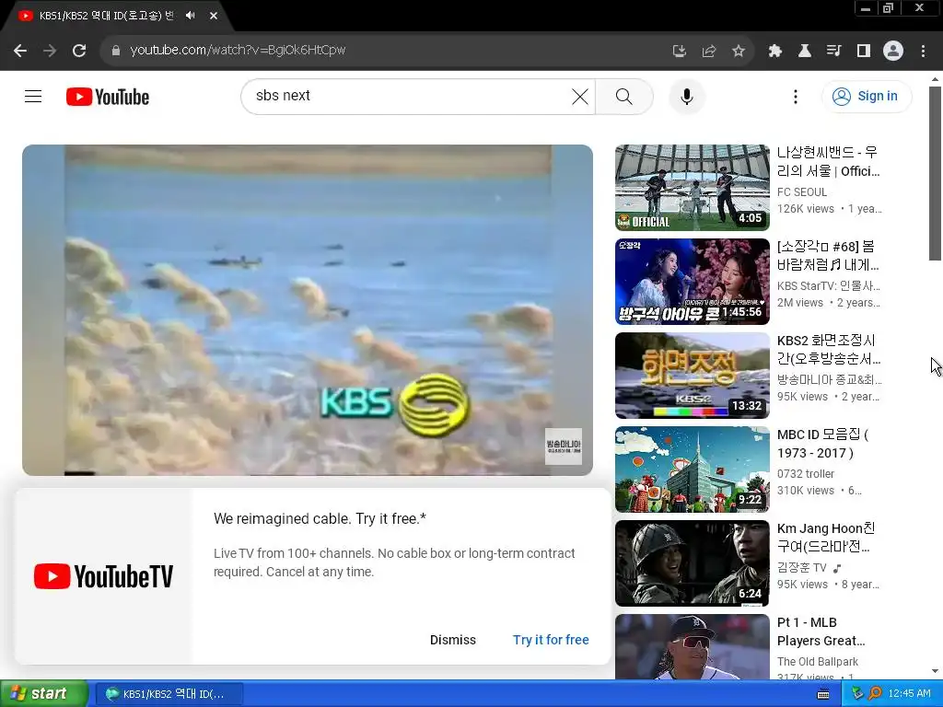Click the lock icon in the address bar

116,51
